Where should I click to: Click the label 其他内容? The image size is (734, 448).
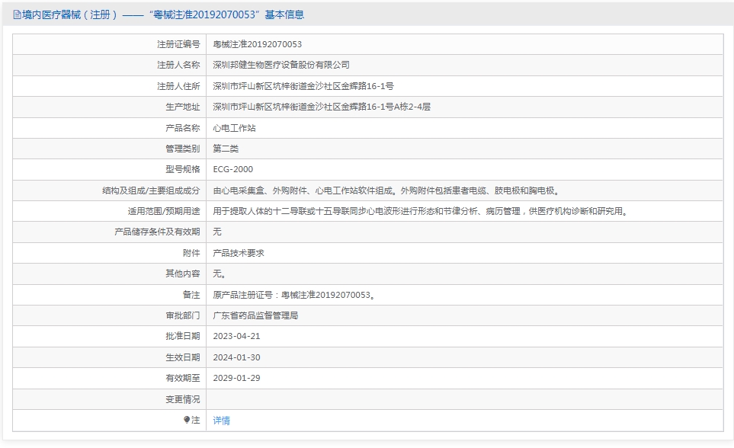(x=183, y=274)
